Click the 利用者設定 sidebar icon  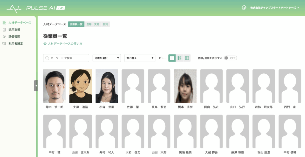[4, 43]
